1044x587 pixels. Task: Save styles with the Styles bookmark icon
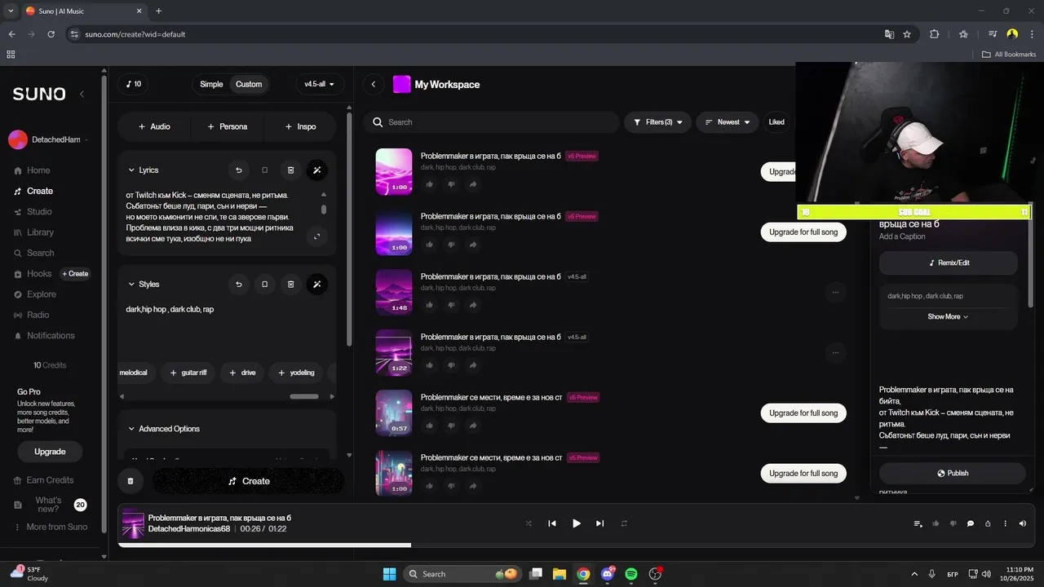pos(264,285)
